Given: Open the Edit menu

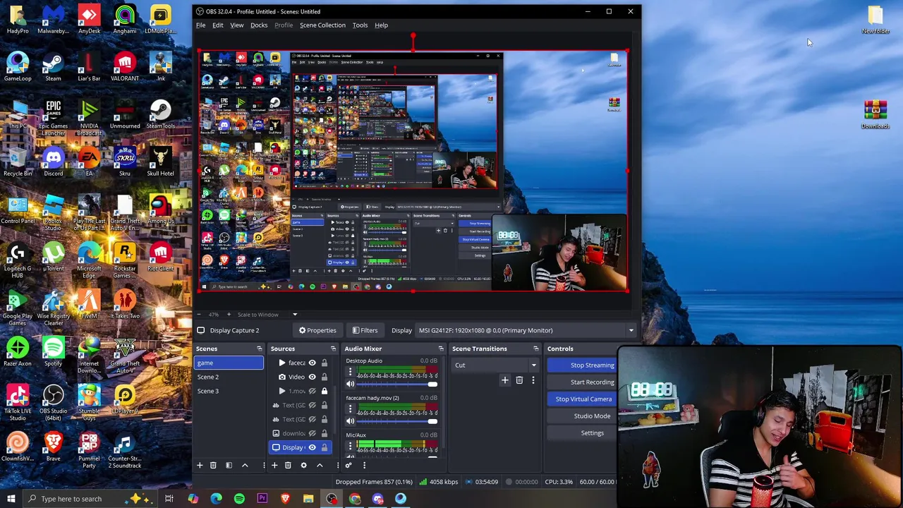Looking at the screenshot, I should (x=218, y=25).
